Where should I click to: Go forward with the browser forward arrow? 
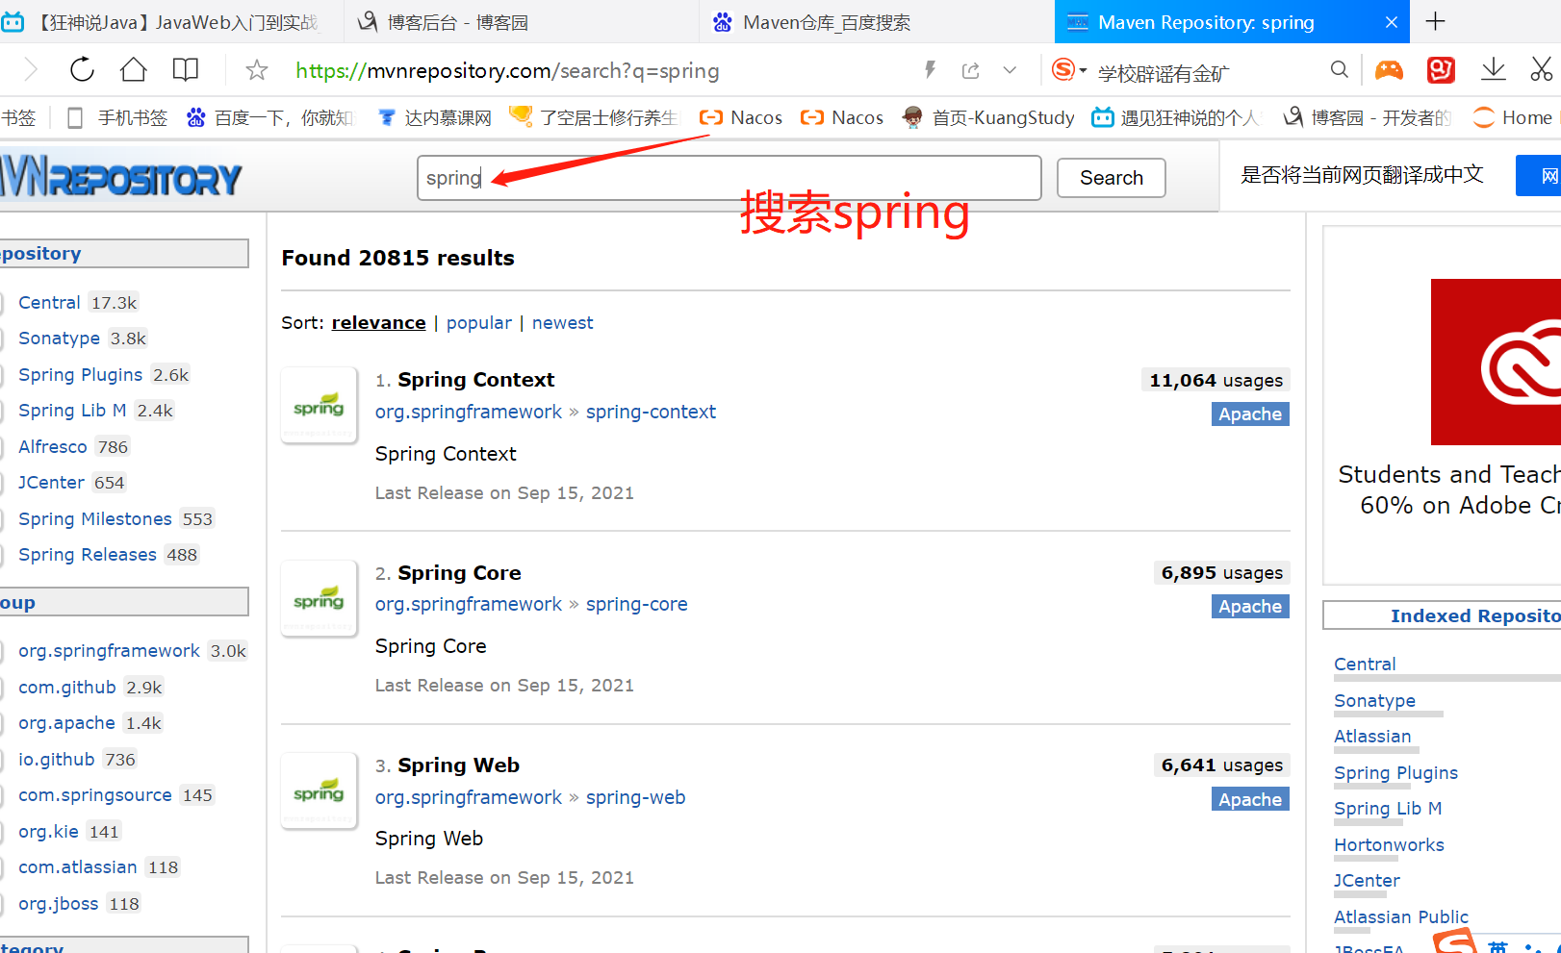point(31,69)
